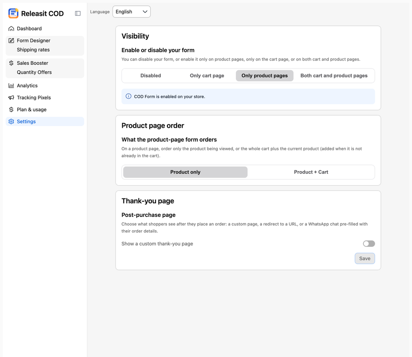This screenshot has height=357, width=412.
Task: Click the Thank-you page heading
Action: [x=148, y=201]
